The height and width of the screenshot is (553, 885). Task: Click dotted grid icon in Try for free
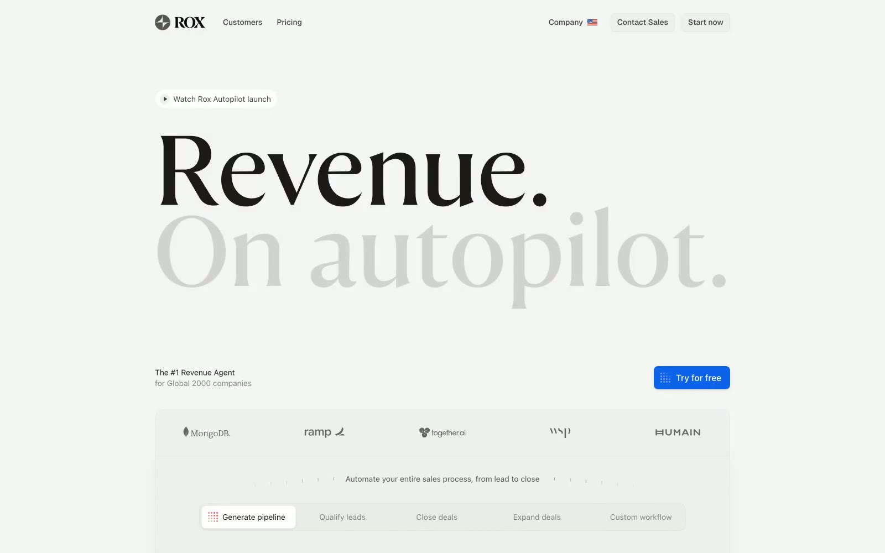pos(665,378)
